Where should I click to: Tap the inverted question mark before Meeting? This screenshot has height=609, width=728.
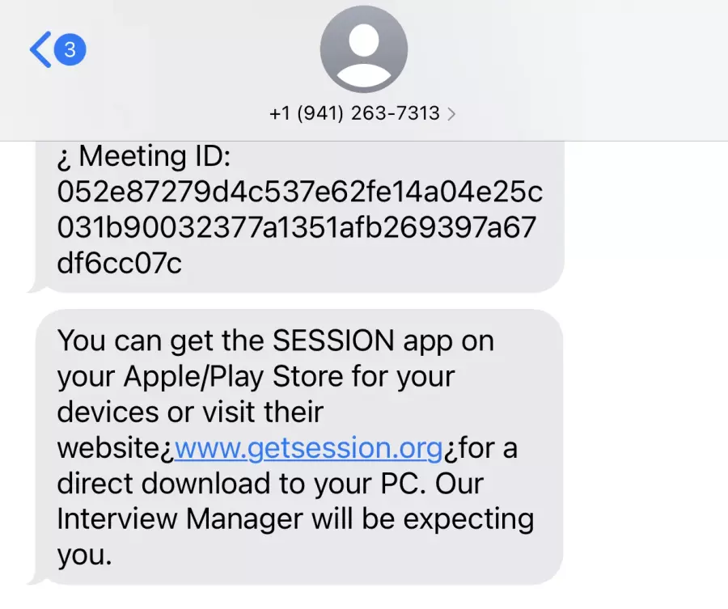tap(63, 159)
